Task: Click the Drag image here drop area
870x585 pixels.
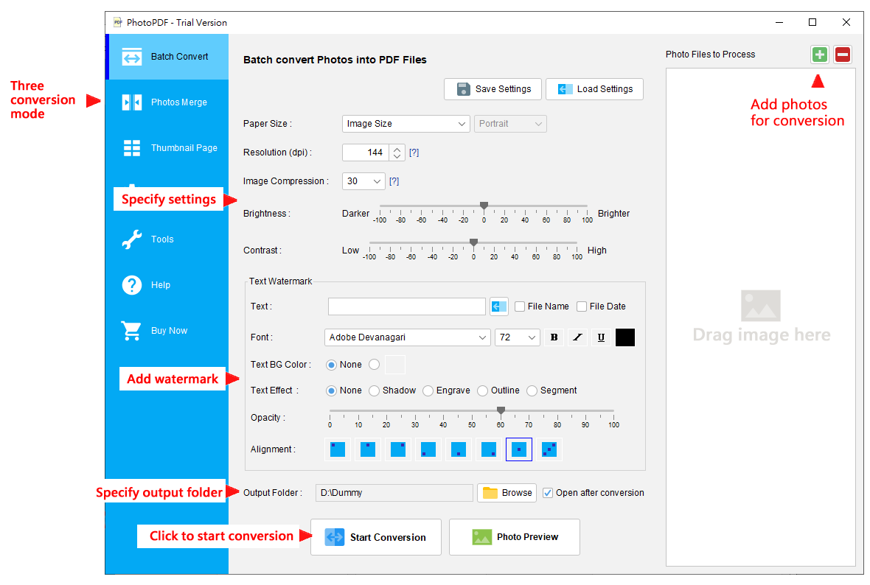Action: pos(761,317)
